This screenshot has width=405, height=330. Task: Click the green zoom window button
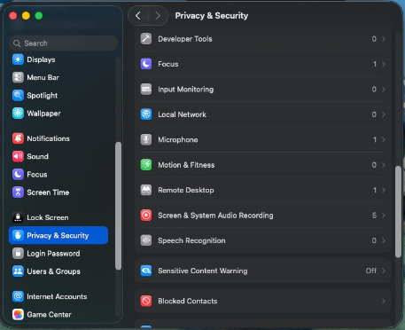[x=39, y=16]
